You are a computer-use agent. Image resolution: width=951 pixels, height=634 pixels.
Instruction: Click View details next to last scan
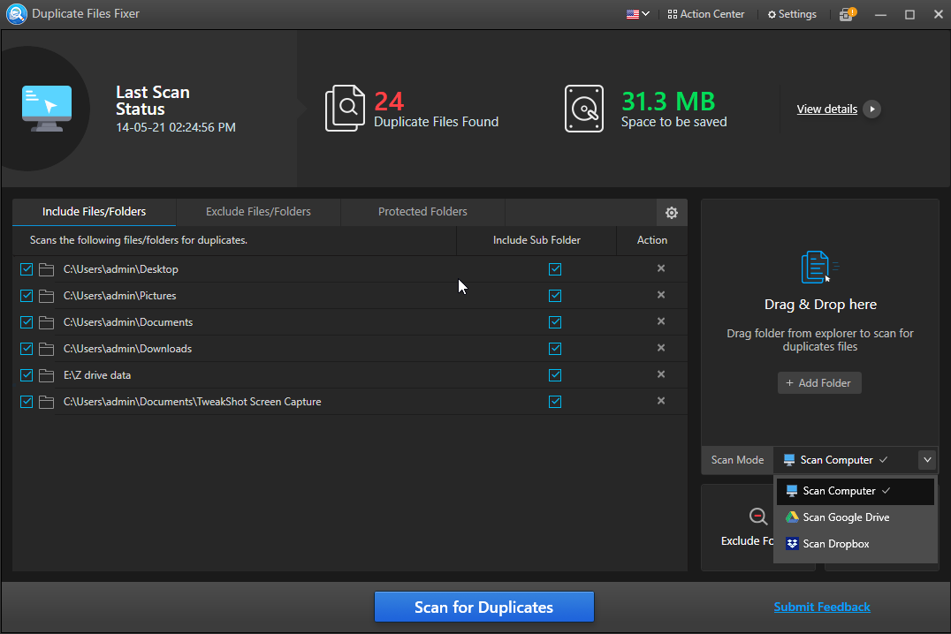click(x=827, y=109)
